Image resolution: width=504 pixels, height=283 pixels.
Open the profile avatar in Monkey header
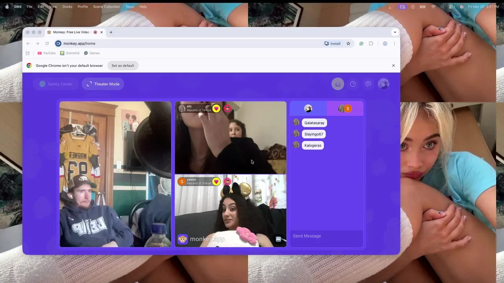coord(384,84)
